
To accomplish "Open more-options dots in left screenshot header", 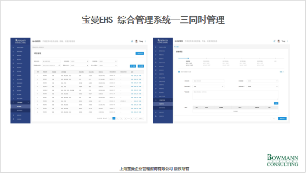I will pyautogui.click(x=146, y=41).
